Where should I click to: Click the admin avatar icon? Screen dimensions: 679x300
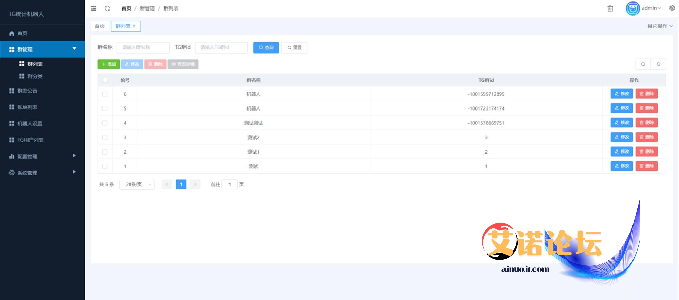pyautogui.click(x=632, y=8)
